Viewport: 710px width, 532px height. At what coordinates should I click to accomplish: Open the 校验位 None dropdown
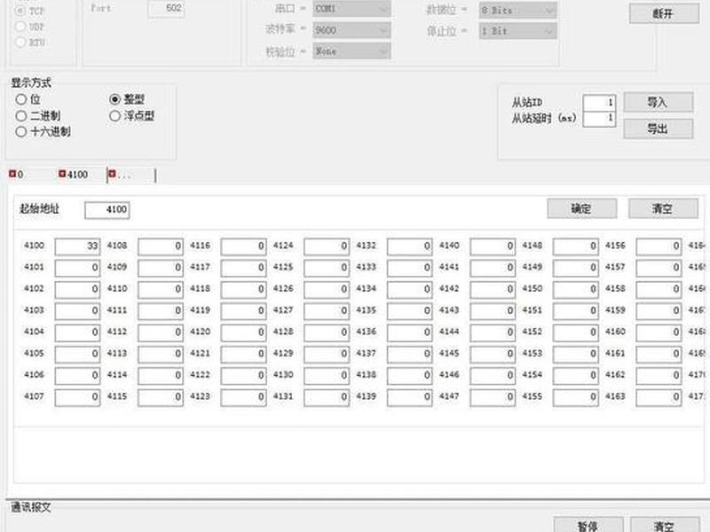point(351,51)
